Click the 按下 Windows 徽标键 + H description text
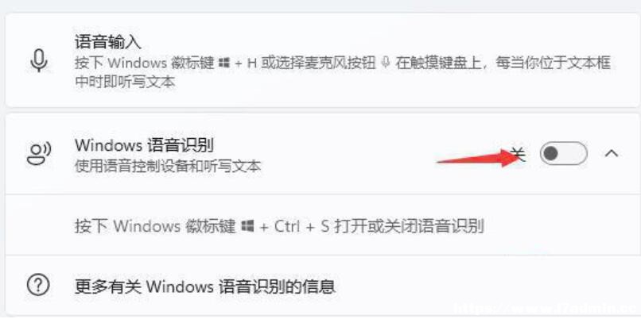641x319 pixels. [x=343, y=73]
